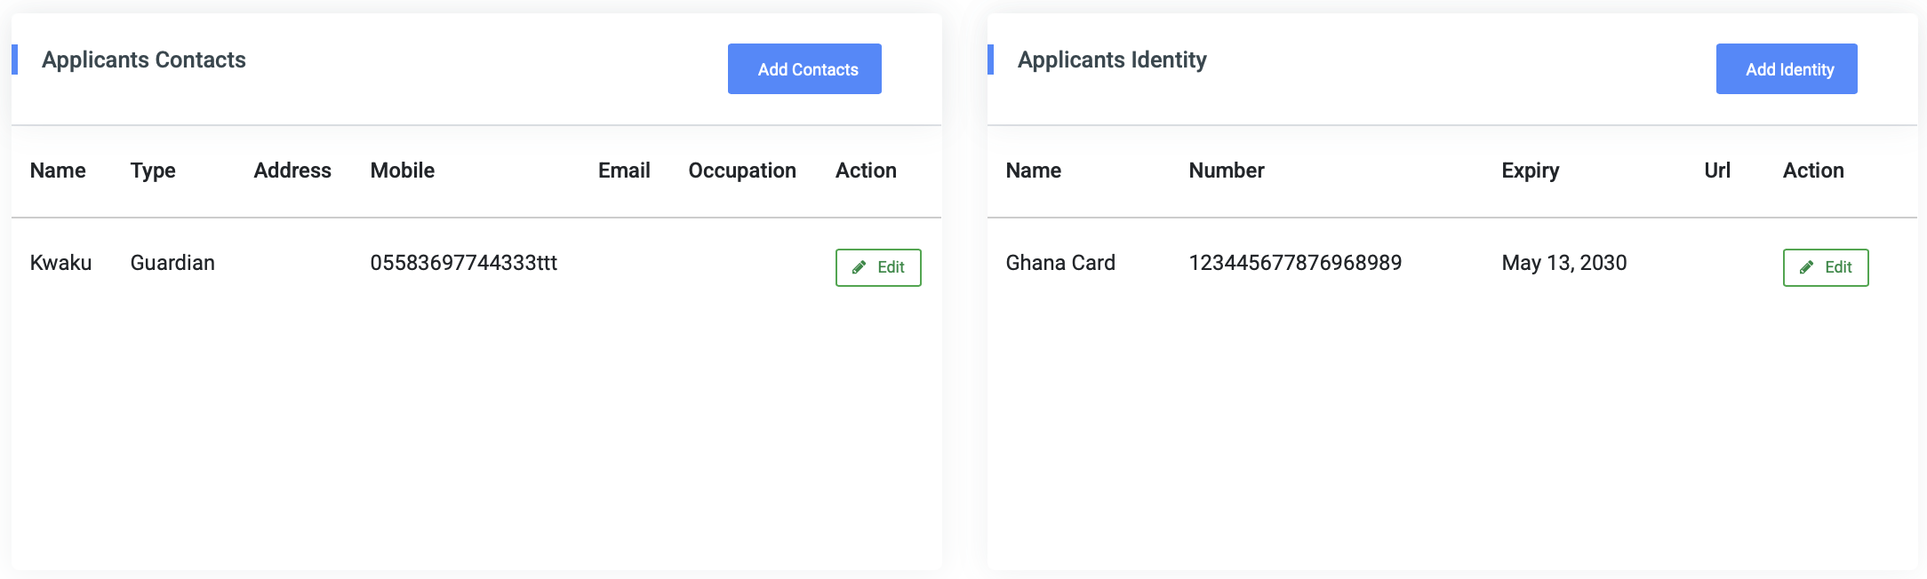The image size is (1927, 579).
Task: Edit the Ghana Card identity entry
Action: [x=1826, y=267]
